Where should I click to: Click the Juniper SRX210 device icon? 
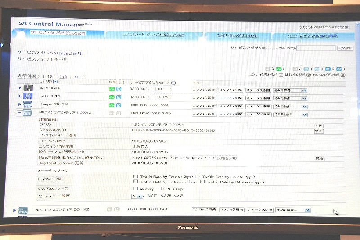(27, 104)
